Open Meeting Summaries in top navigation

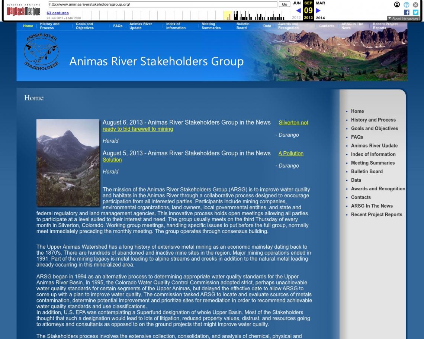coord(211,26)
